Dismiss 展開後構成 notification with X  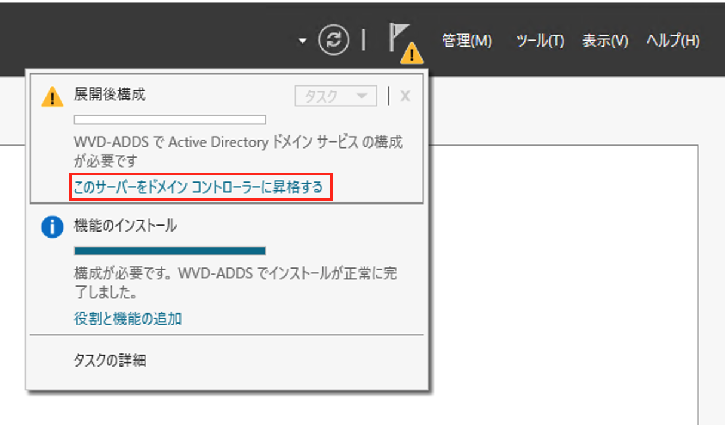pos(405,96)
